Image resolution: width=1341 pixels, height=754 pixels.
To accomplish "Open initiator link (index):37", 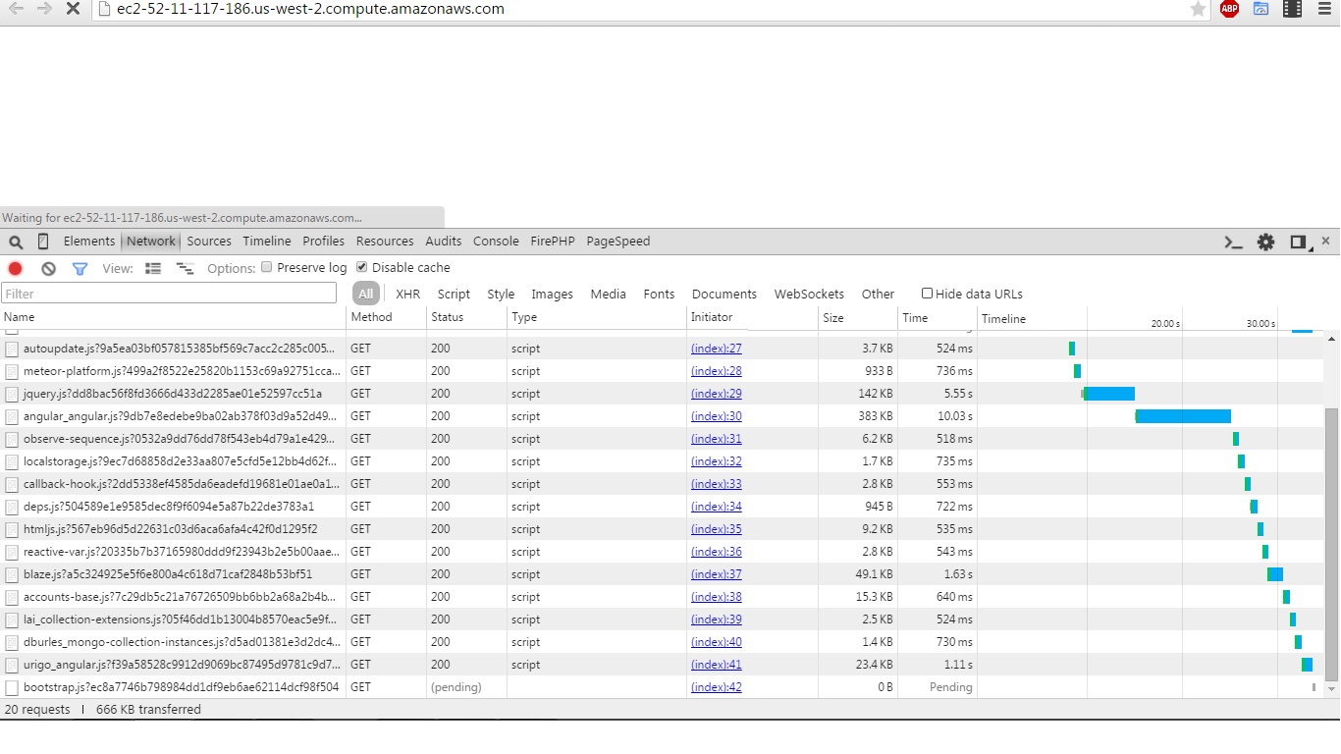I will [x=717, y=574].
